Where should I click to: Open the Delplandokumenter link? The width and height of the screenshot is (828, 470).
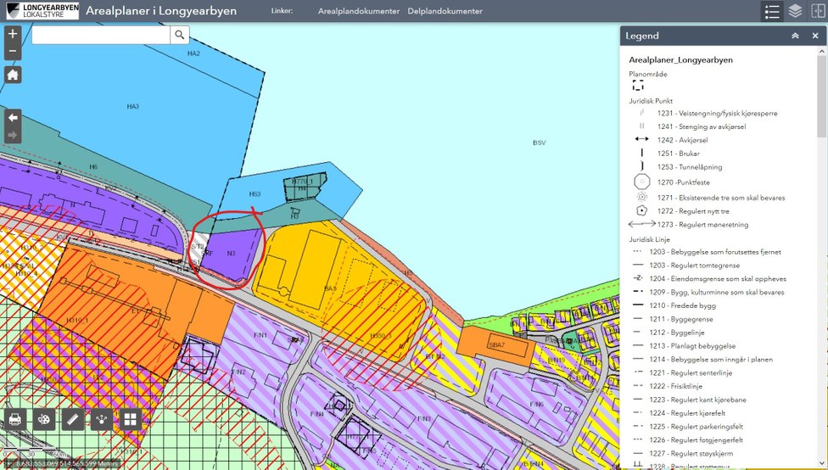click(445, 11)
